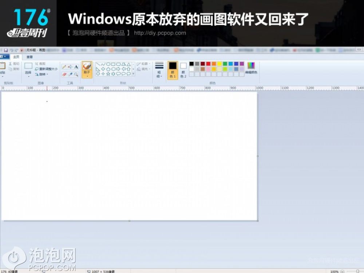Pick the Oval shape
This screenshot has height=273, width=364.
tap(108, 64)
